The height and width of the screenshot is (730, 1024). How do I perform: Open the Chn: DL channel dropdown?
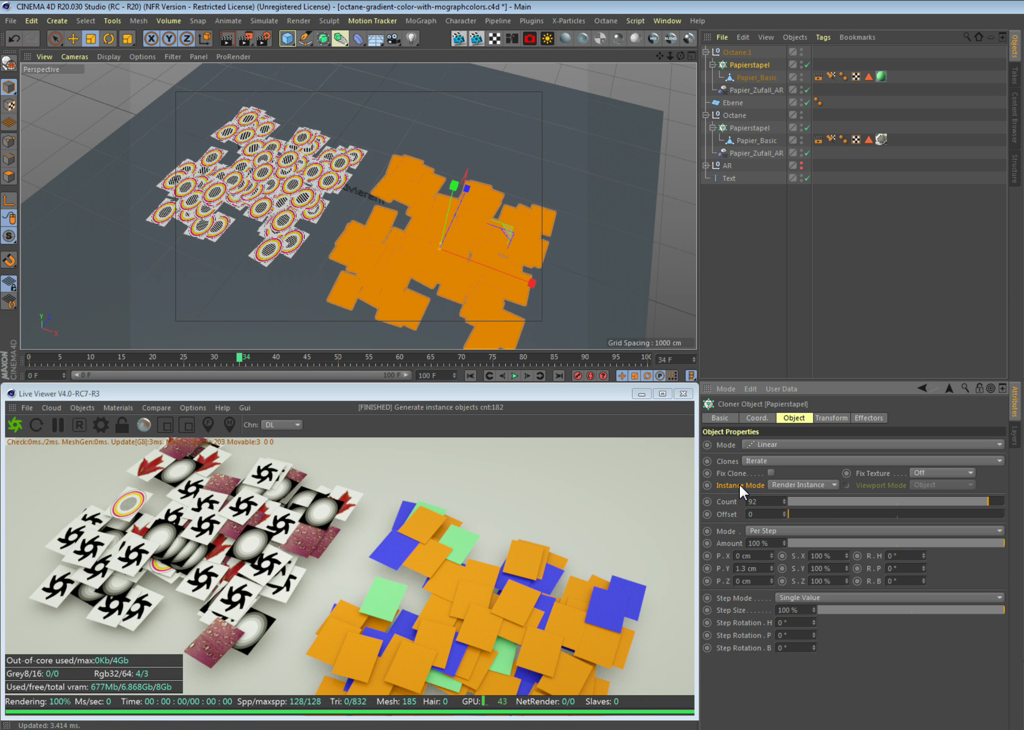click(281, 425)
